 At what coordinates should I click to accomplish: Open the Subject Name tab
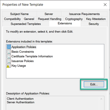[x=20, y=14]
